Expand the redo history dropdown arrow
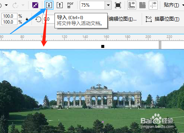 tap(23, 5)
